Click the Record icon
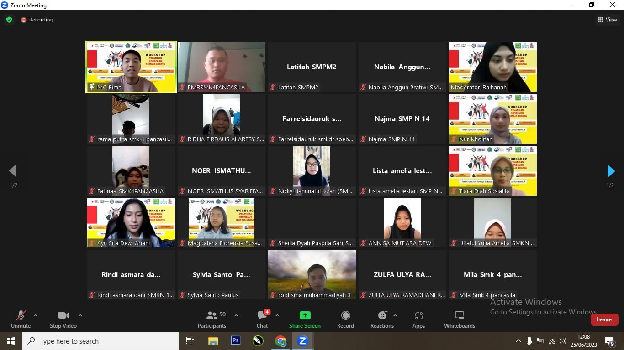This screenshot has width=624, height=350. 345,319
